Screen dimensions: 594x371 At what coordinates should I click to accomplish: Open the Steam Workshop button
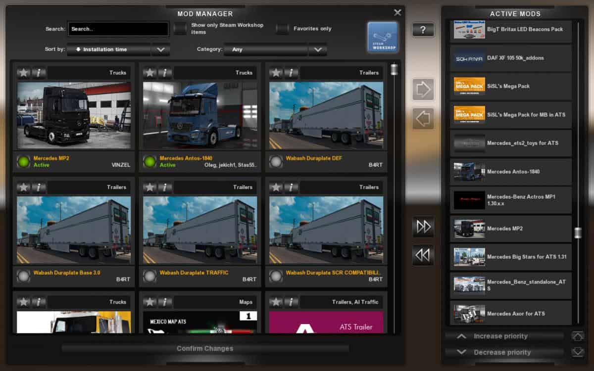[383, 37]
